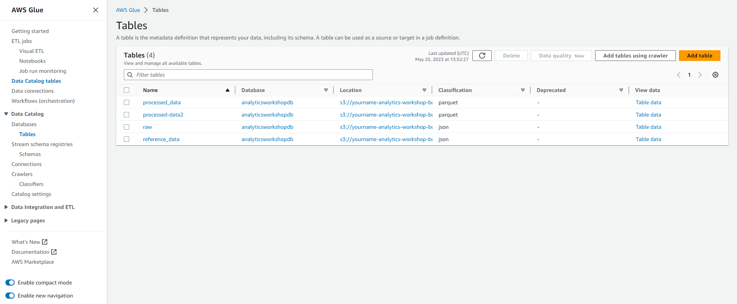Expand the Legacy pages section

tap(6, 220)
